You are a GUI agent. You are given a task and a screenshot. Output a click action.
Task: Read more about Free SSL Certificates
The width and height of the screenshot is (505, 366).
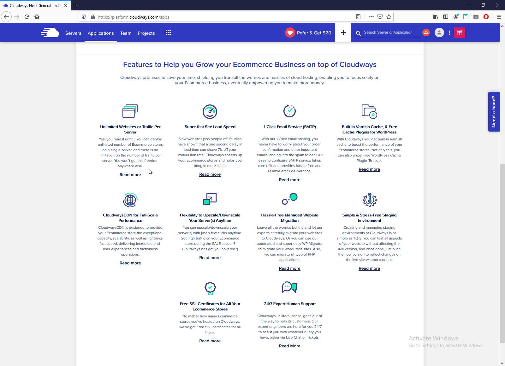(210, 341)
